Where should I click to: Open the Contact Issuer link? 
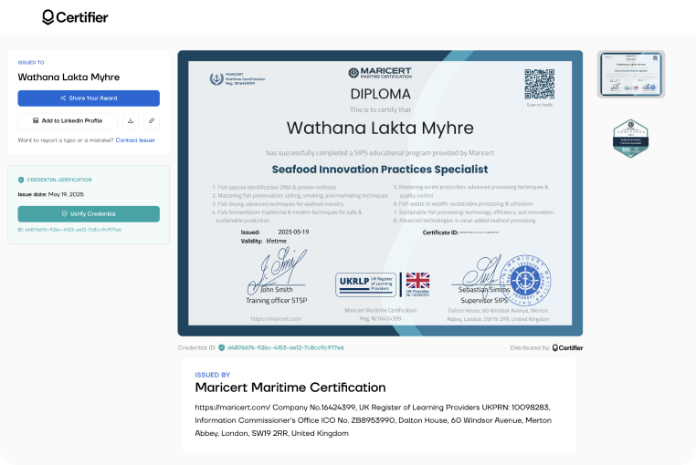point(135,140)
